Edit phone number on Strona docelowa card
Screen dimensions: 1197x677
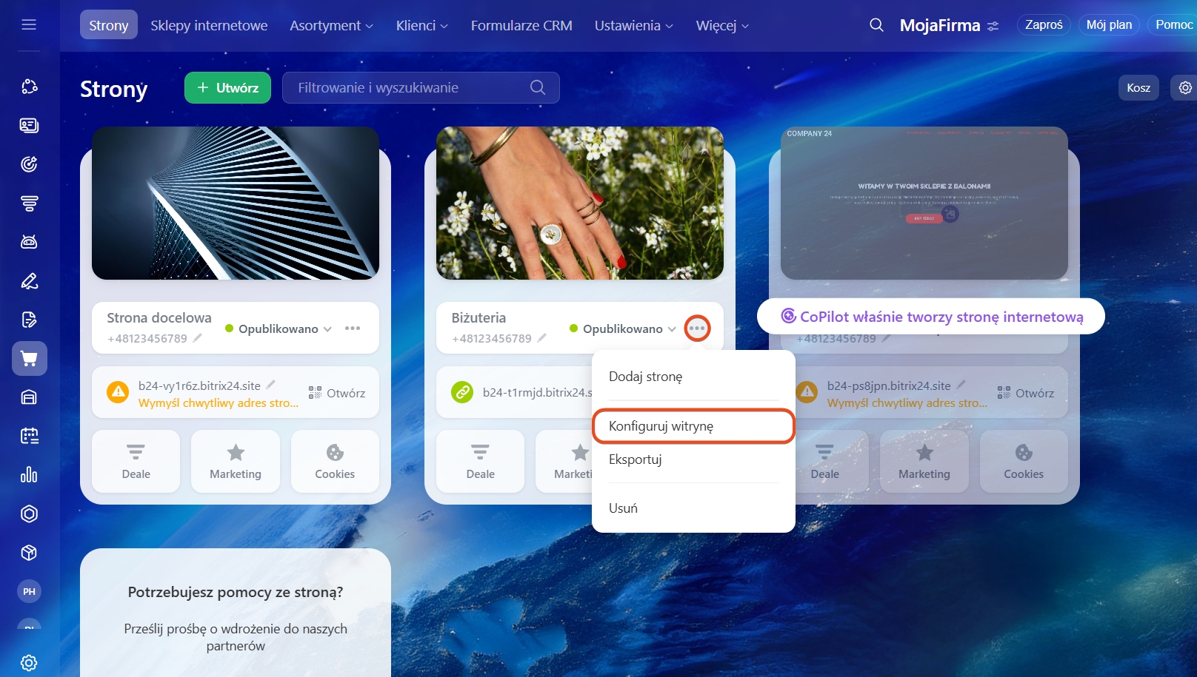pos(198,337)
